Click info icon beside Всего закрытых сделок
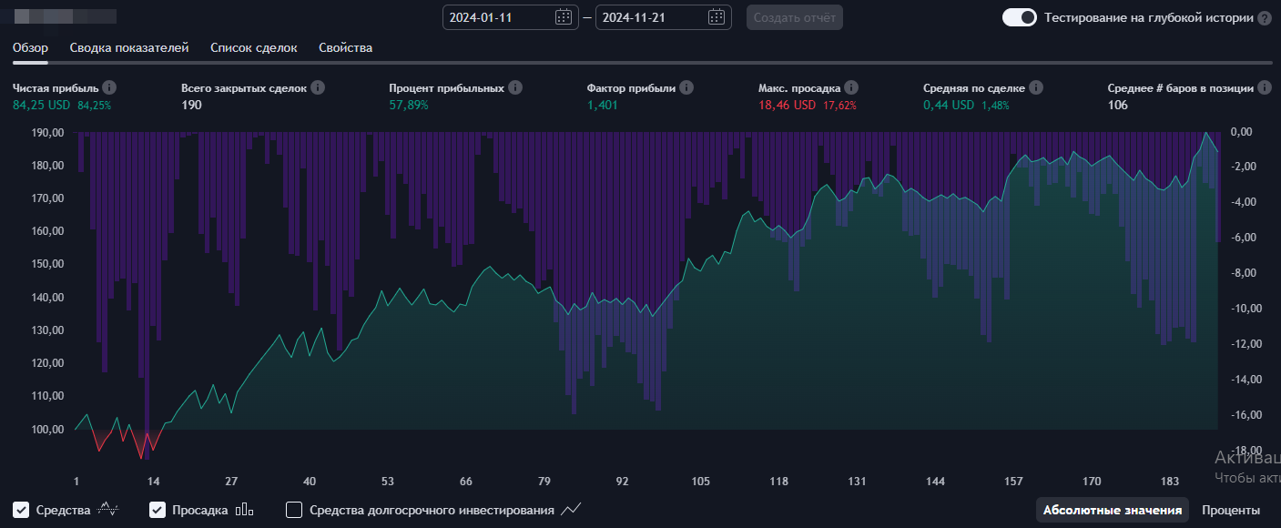The image size is (1281, 528). (318, 87)
